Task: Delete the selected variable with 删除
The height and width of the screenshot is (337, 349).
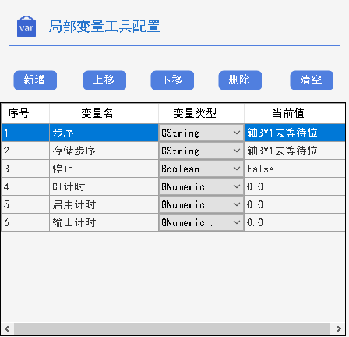Action: pos(240,80)
